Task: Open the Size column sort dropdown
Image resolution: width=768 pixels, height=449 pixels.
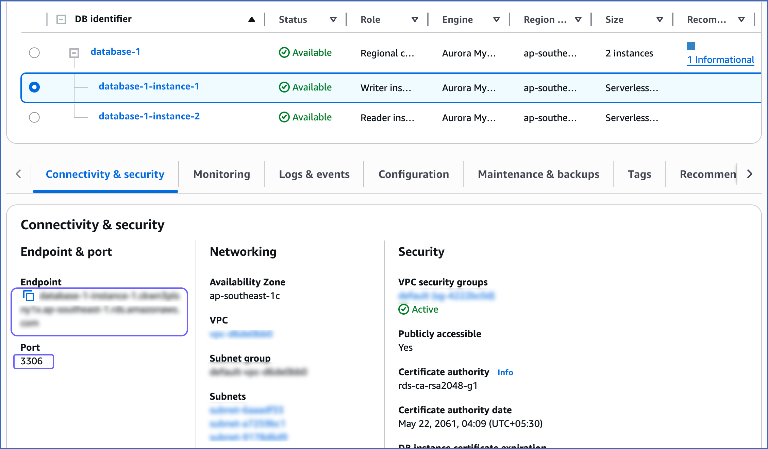Action: (x=660, y=19)
